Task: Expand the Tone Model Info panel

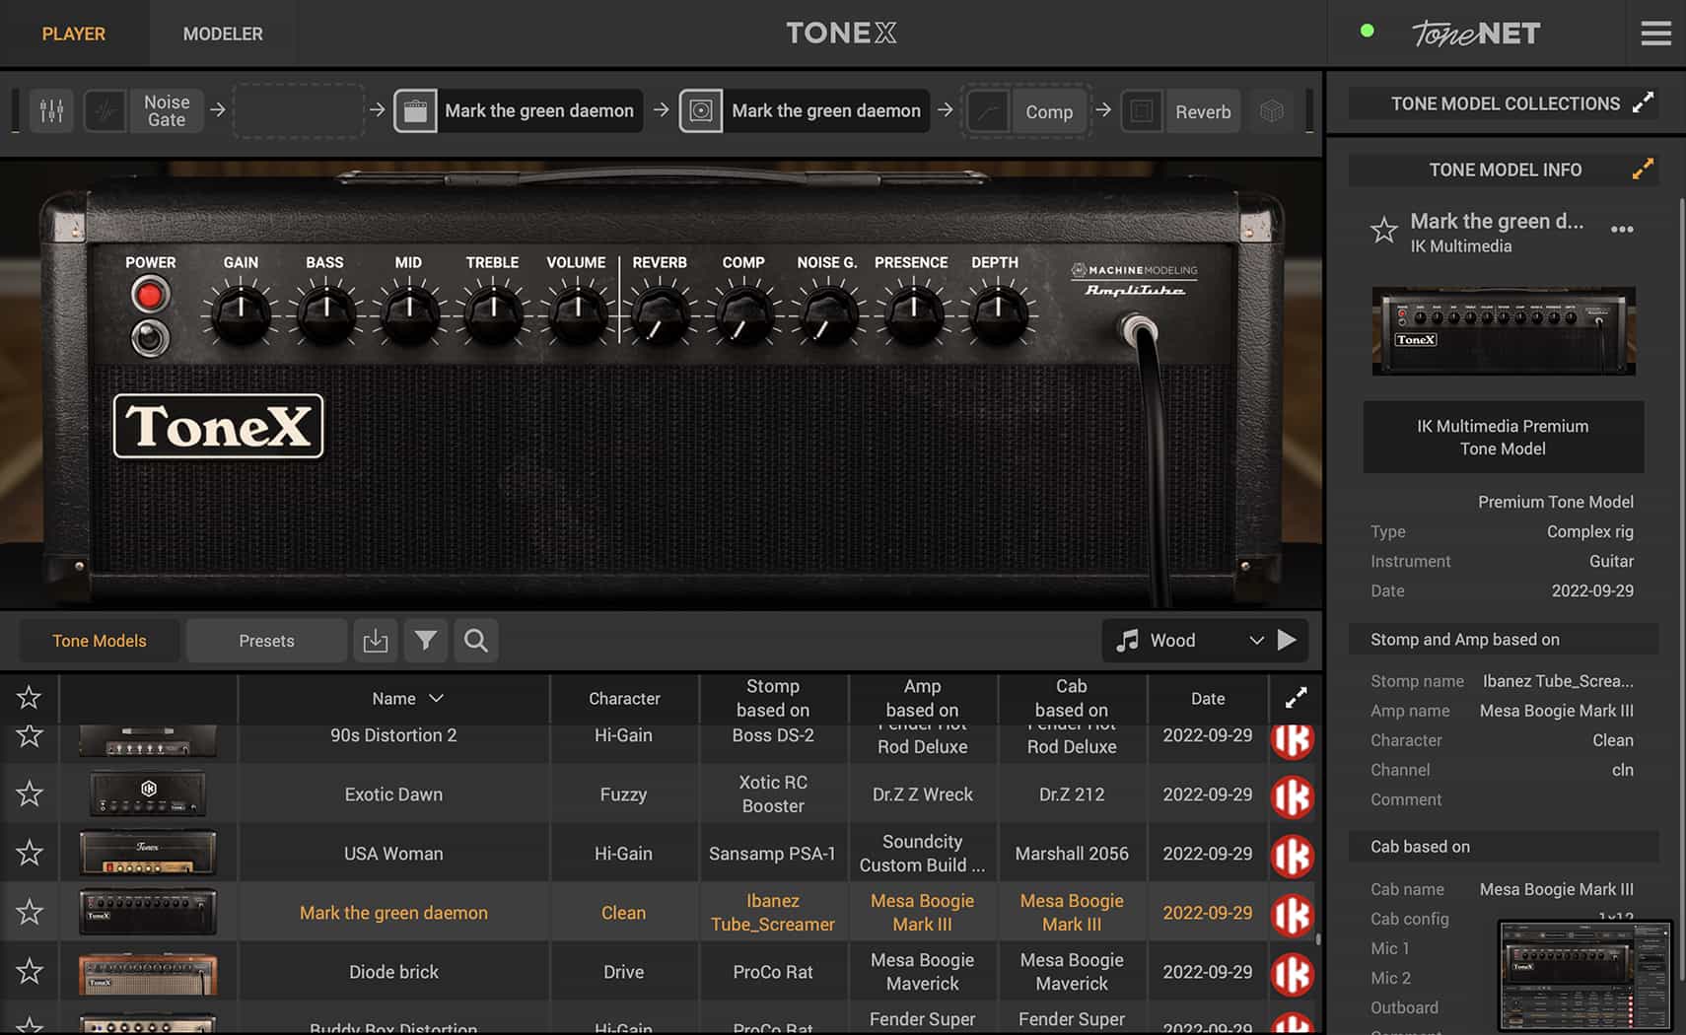Action: 1642,169
